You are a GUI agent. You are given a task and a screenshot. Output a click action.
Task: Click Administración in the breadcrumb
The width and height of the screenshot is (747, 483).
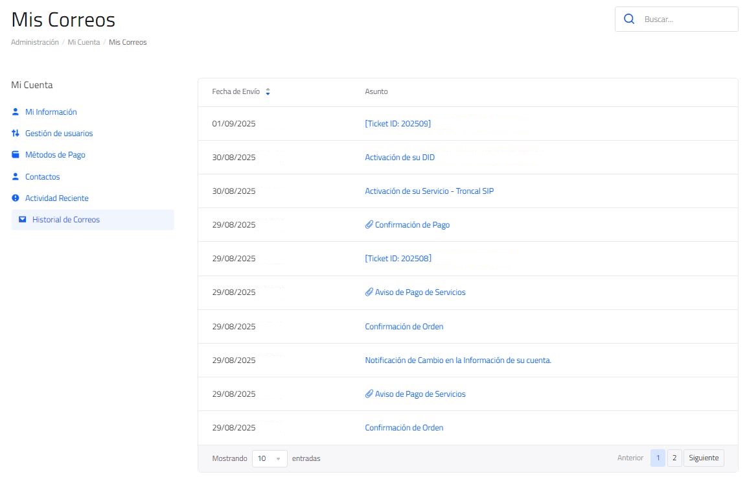[x=35, y=42]
